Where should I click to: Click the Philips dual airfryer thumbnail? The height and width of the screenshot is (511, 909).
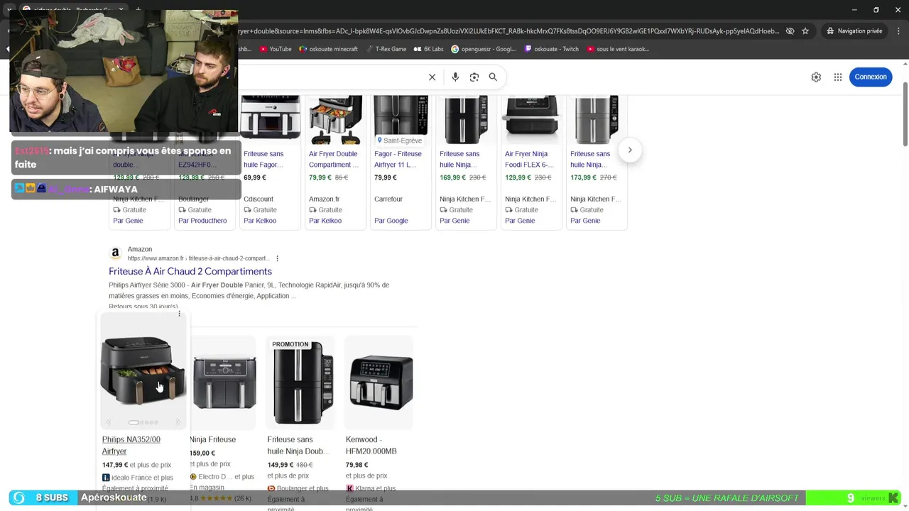point(143,370)
